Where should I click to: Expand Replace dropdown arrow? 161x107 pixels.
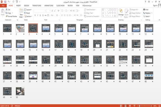point(152,13)
